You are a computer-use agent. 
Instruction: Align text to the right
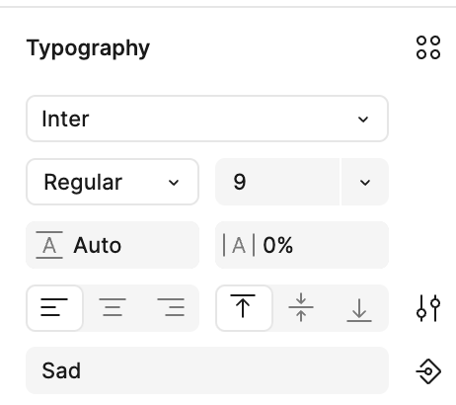[x=171, y=308]
